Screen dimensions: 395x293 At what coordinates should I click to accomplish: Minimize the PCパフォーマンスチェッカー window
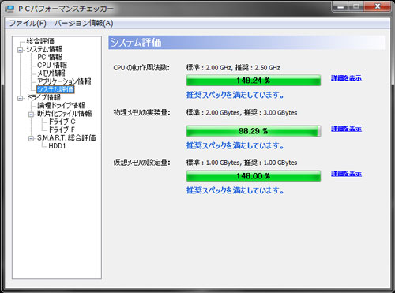point(340,6)
